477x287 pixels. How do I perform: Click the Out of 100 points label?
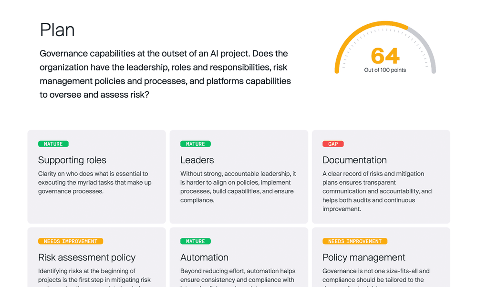[x=385, y=69]
